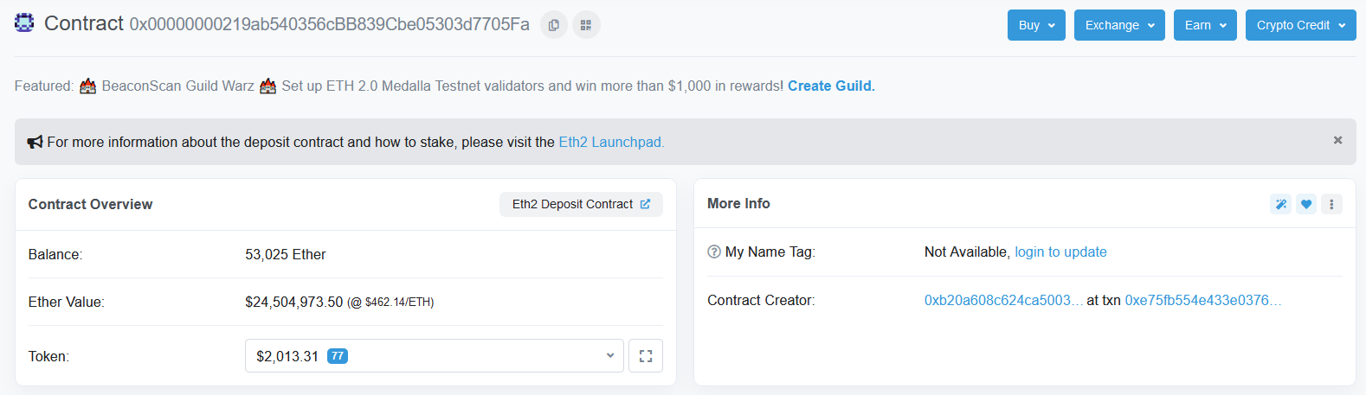
Task: Click the heart icon in More Info
Action: pos(1306,204)
